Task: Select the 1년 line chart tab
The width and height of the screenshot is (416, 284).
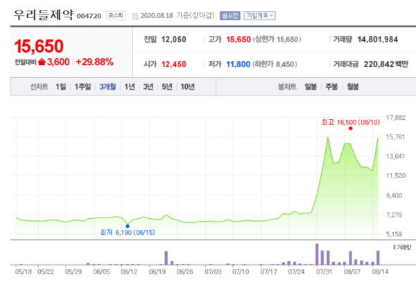Action: [x=130, y=87]
